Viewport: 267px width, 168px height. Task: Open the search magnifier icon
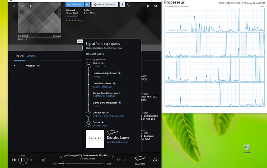[156, 6]
